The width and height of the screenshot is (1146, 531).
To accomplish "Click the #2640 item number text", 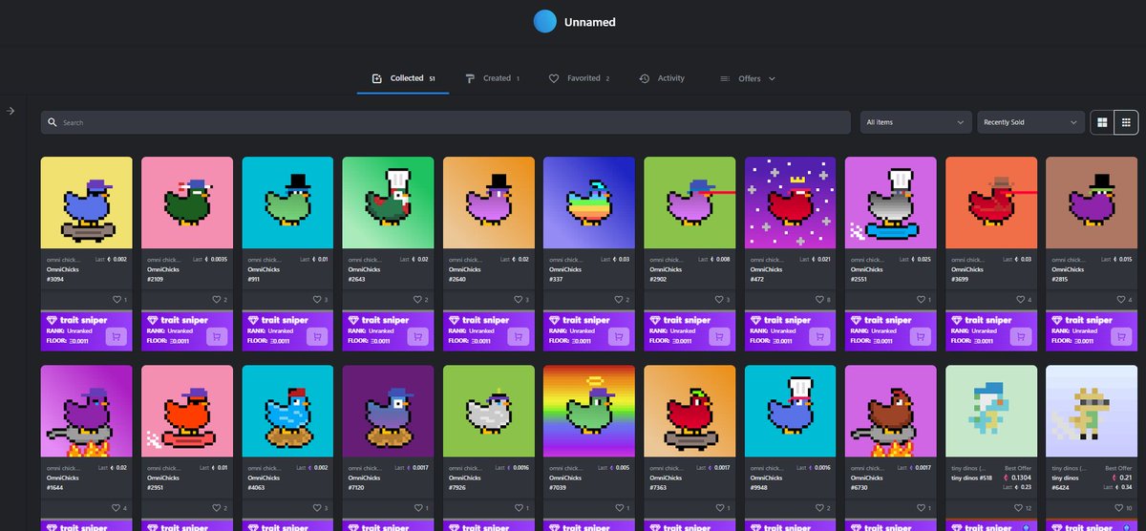I will [x=457, y=280].
